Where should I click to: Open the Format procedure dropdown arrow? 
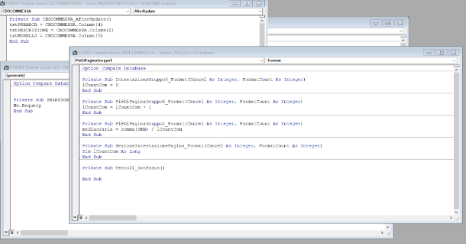point(454,61)
